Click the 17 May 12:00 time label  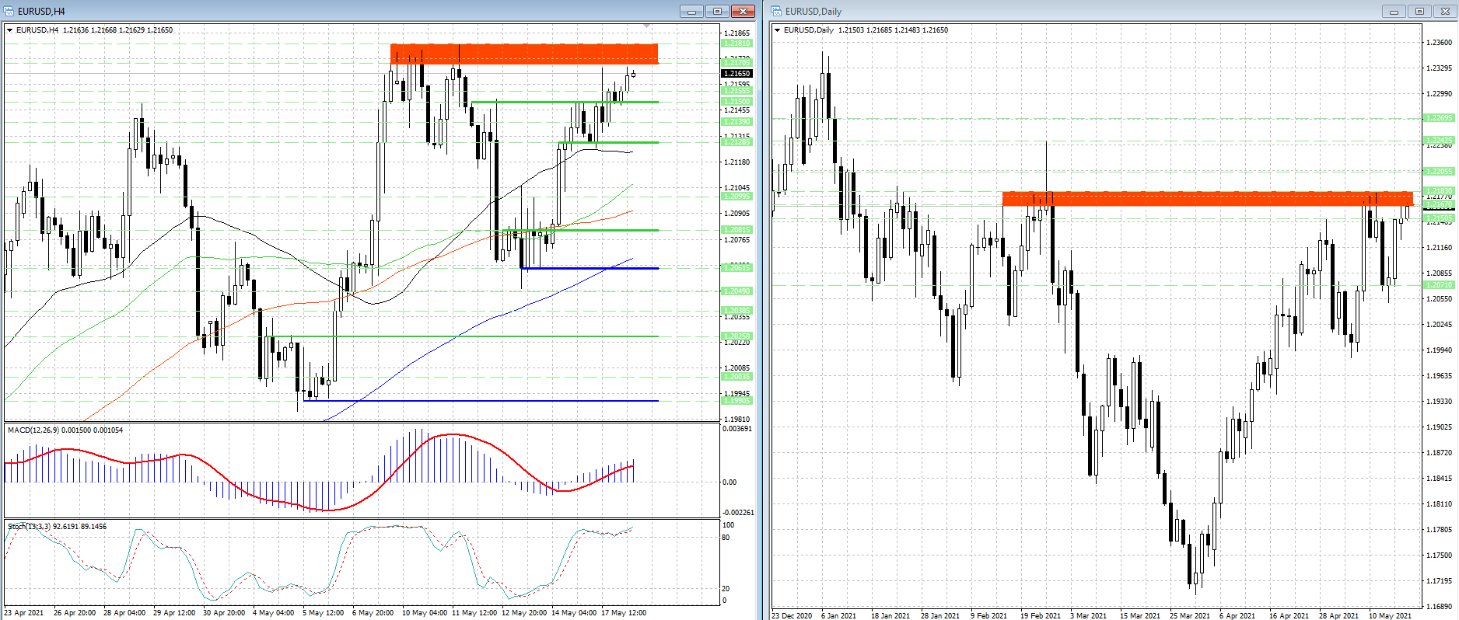click(624, 613)
